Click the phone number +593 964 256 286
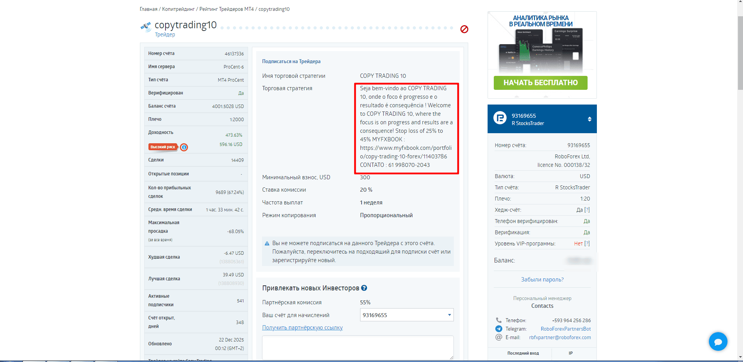Screen dimensions: 743x362 tap(571, 321)
